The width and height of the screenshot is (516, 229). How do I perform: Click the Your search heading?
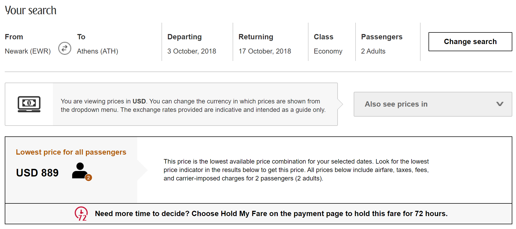pyautogui.click(x=31, y=11)
